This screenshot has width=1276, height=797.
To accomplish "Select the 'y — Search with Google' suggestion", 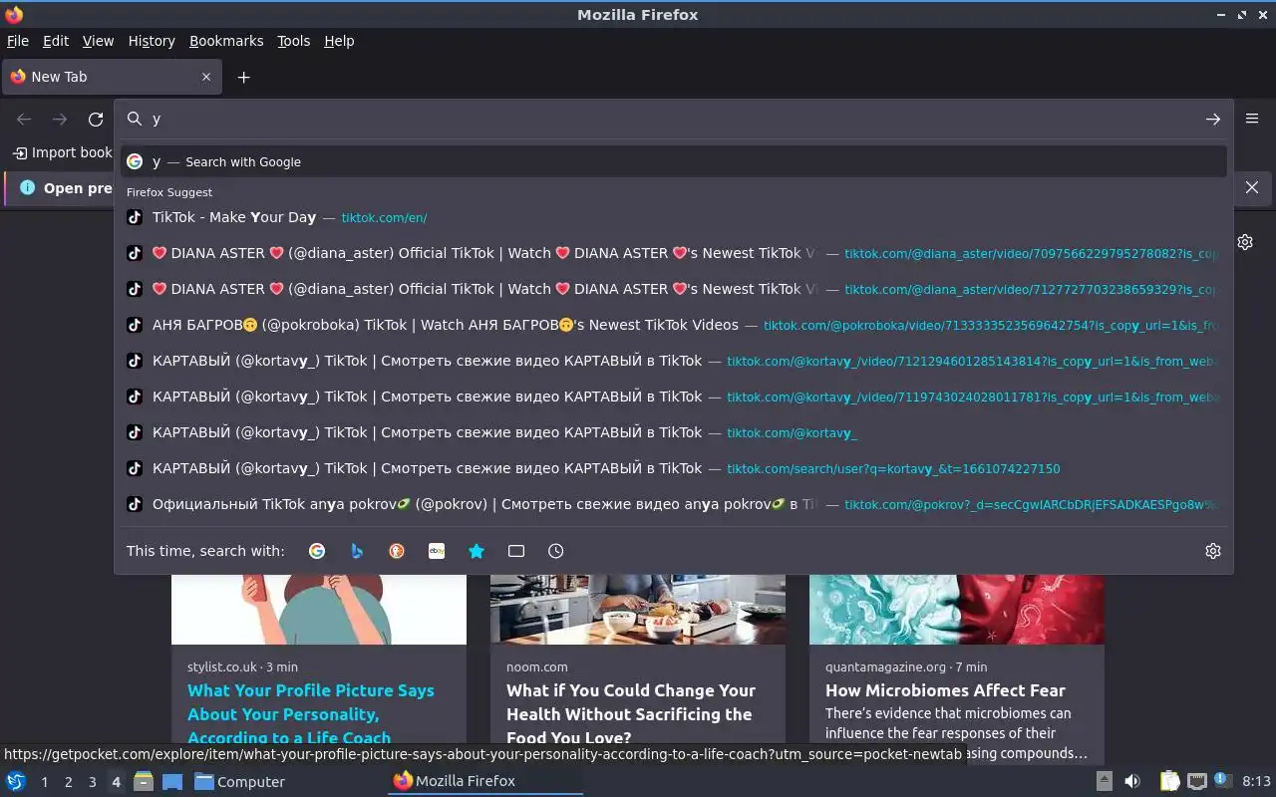I will (x=674, y=161).
